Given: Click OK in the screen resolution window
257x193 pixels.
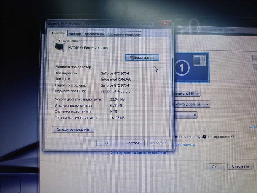Looking at the screenshot, I should pos(214,167).
